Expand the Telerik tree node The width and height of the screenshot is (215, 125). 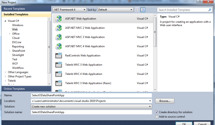click(x=6, y=81)
